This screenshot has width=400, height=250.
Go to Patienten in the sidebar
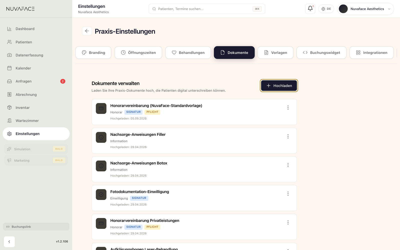coord(36,42)
